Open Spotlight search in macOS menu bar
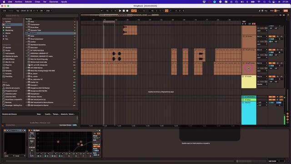Viewport: 291px width, 164px height. coord(270,2)
